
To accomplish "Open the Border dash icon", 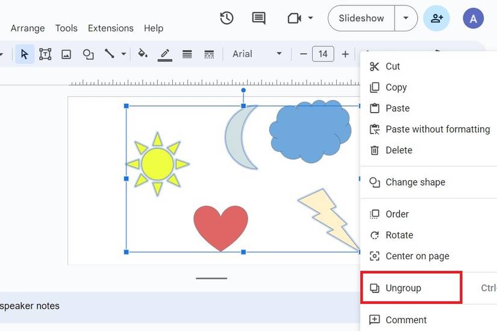I will 209,54.
